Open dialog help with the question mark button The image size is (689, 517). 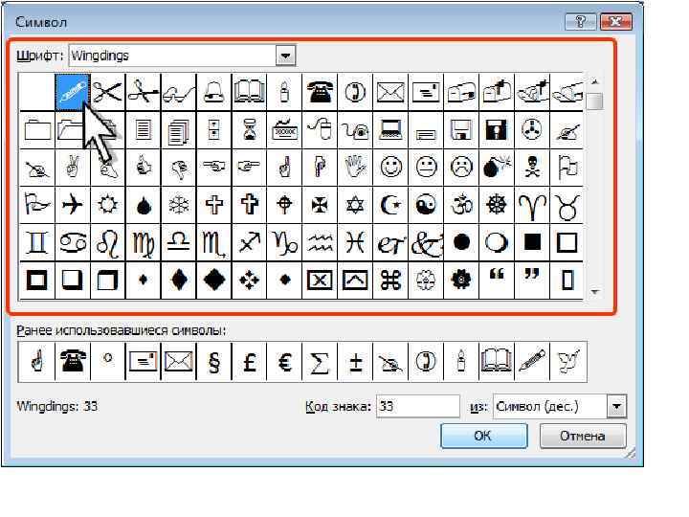coord(580,21)
